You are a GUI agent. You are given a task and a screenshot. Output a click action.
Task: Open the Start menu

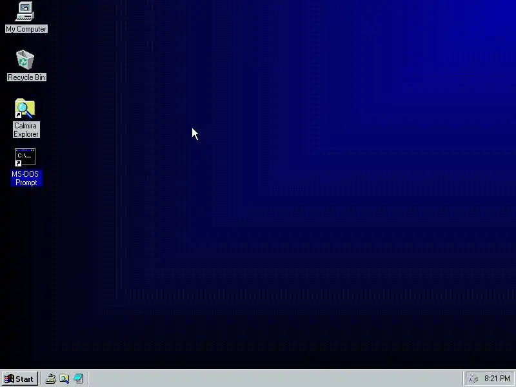click(x=20, y=379)
